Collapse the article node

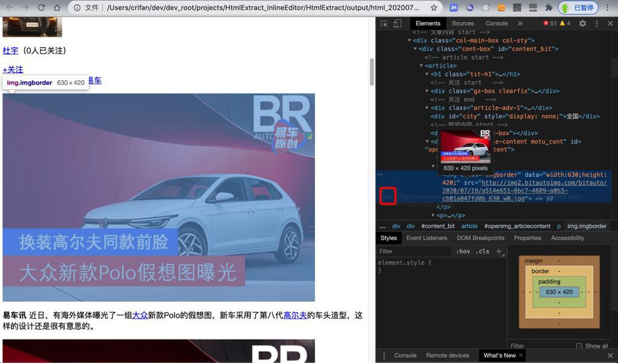click(x=421, y=66)
